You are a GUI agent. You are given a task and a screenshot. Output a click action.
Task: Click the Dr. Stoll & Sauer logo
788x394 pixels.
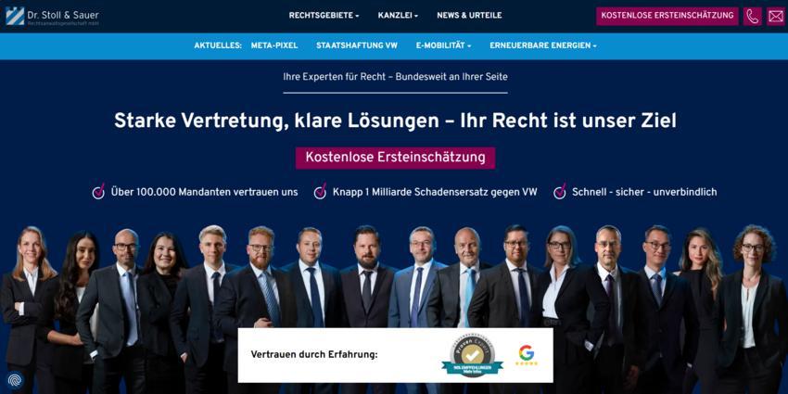click(52, 17)
